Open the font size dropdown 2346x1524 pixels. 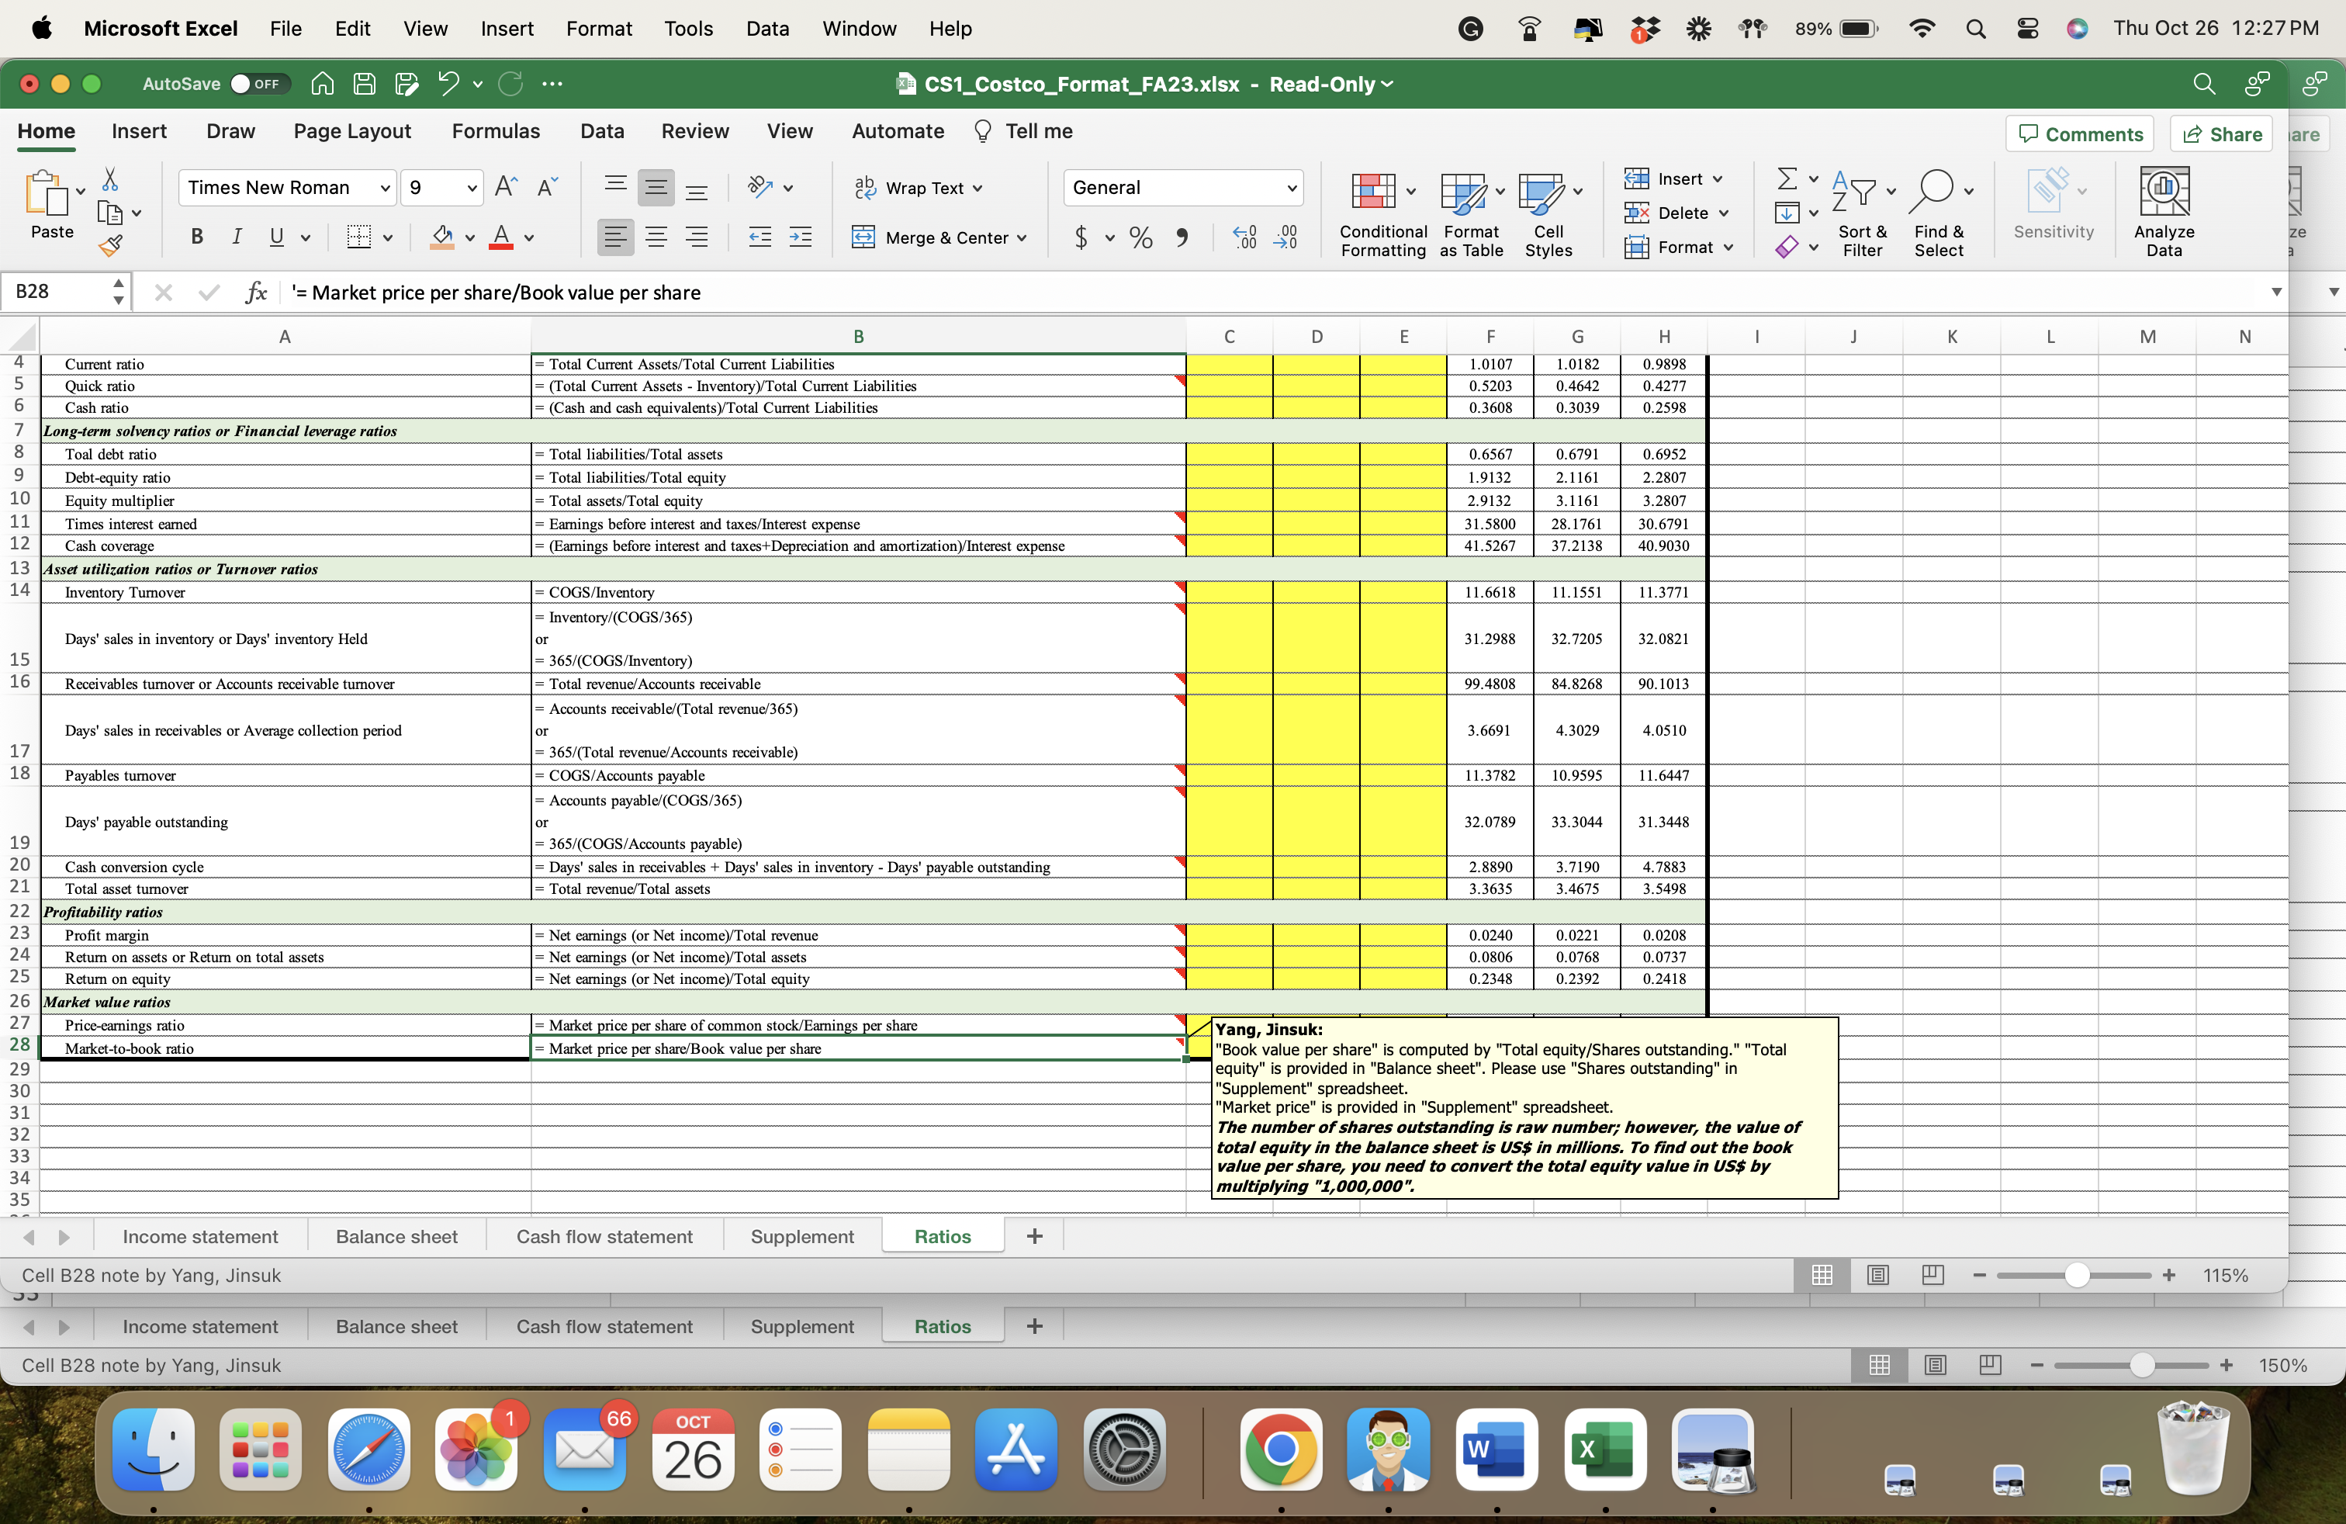(x=471, y=187)
